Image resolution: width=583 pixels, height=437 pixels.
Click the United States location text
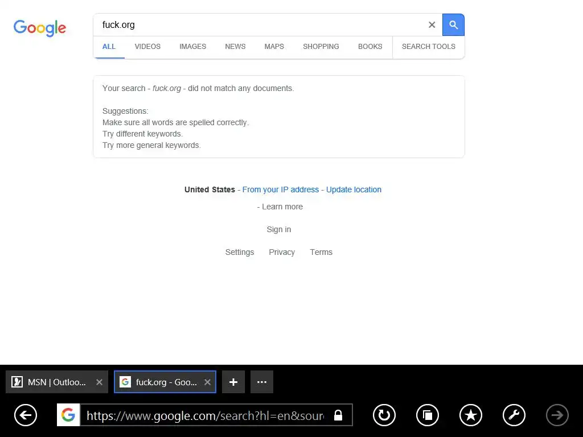210,189
